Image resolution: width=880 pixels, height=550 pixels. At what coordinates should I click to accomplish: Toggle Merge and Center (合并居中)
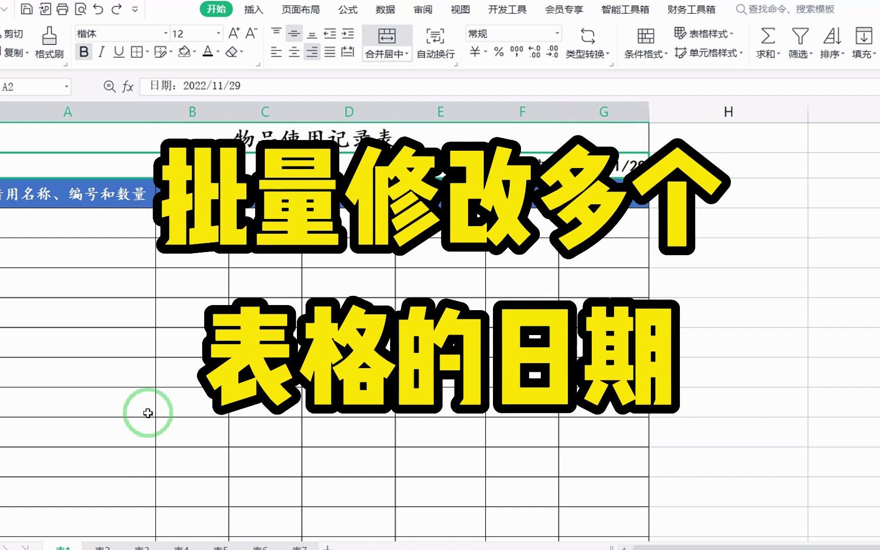(387, 43)
